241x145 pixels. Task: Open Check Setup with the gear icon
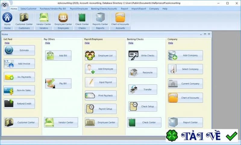[143, 106]
